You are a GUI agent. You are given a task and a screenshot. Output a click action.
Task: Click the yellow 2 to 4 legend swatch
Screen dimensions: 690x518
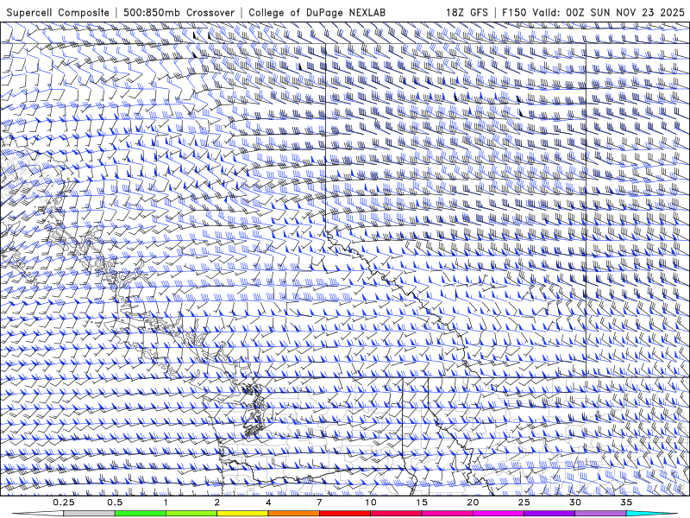tap(242, 514)
